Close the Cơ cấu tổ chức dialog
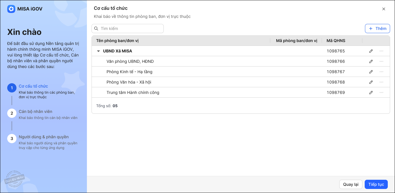 [384, 9]
